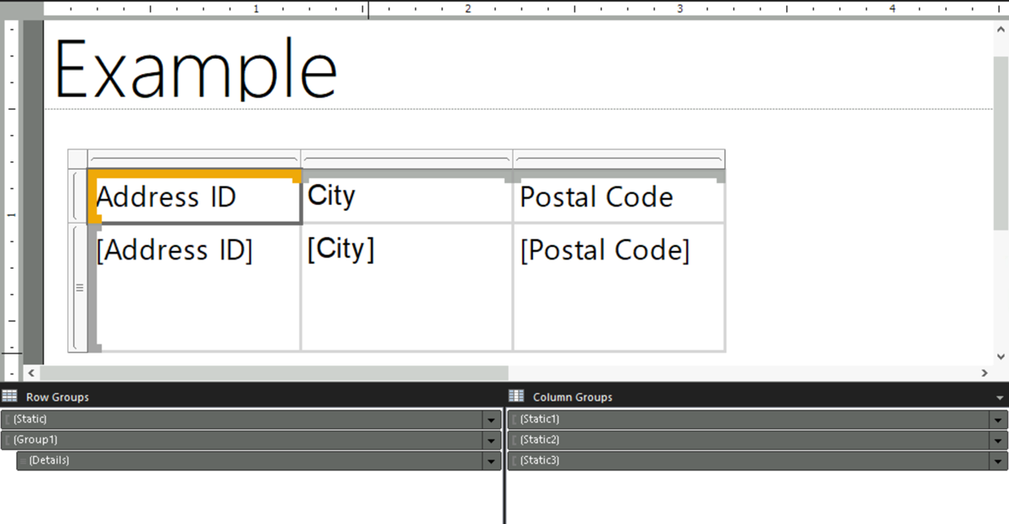The width and height of the screenshot is (1009, 524).
Task: Open the (Static) row group dropdown
Action: [492, 418]
